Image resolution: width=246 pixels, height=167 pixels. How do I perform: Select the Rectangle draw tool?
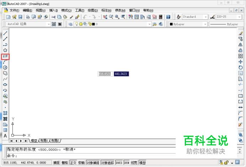[5, 56]
